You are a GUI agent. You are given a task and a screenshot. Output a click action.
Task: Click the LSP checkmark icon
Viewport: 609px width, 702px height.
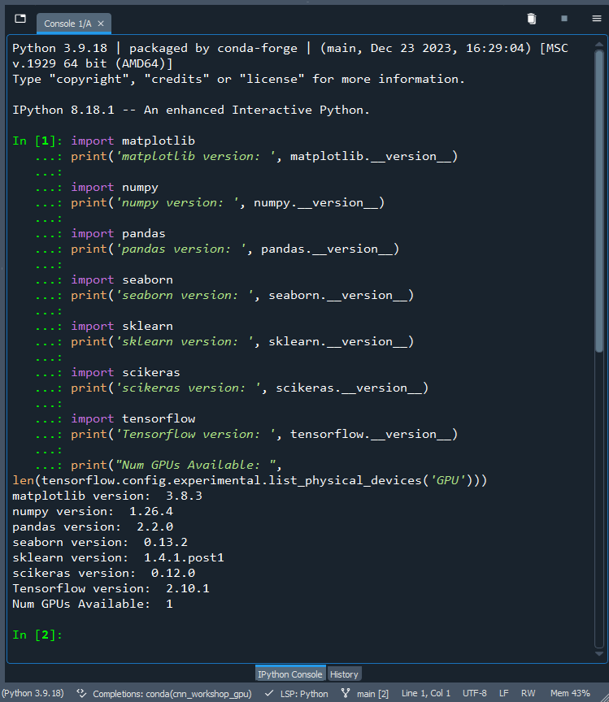pos(269,693)
